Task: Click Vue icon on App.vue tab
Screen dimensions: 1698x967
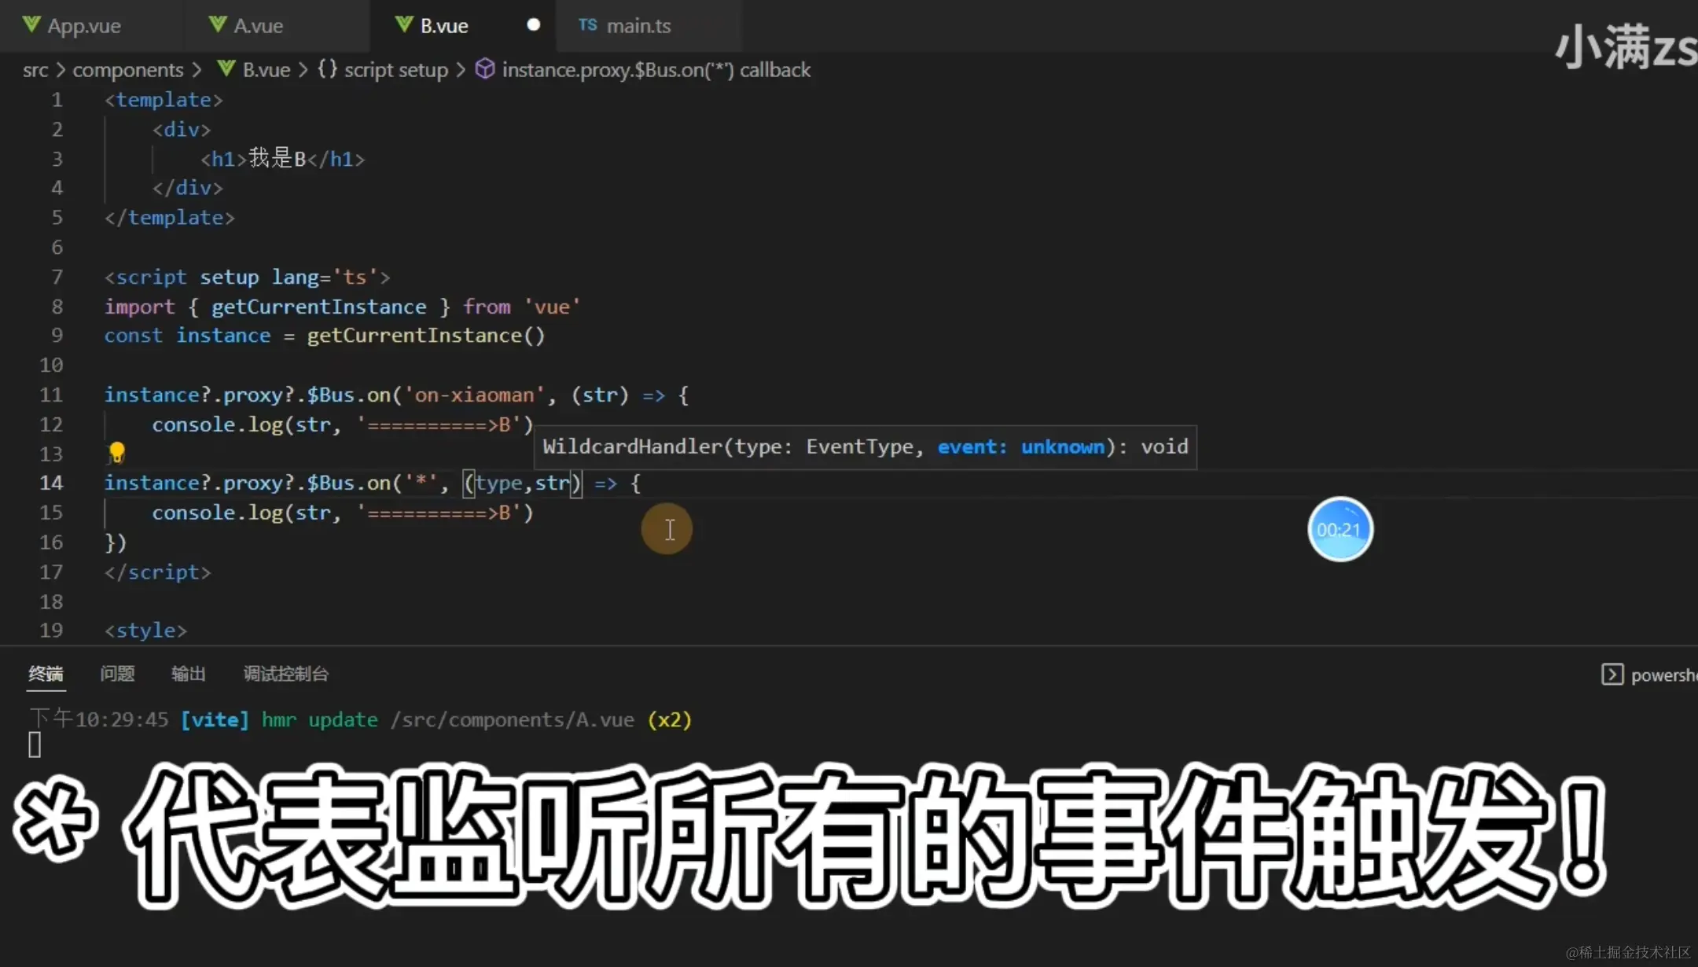Action: pyautogui.click(x=31, y=25)
